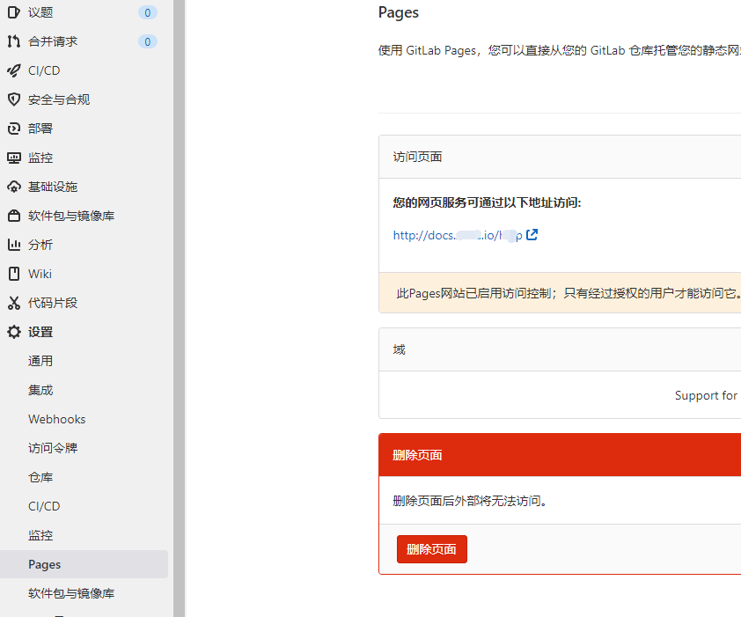
Task: Click the external link icon beside the Pages URL
Action: coord(532,234)
